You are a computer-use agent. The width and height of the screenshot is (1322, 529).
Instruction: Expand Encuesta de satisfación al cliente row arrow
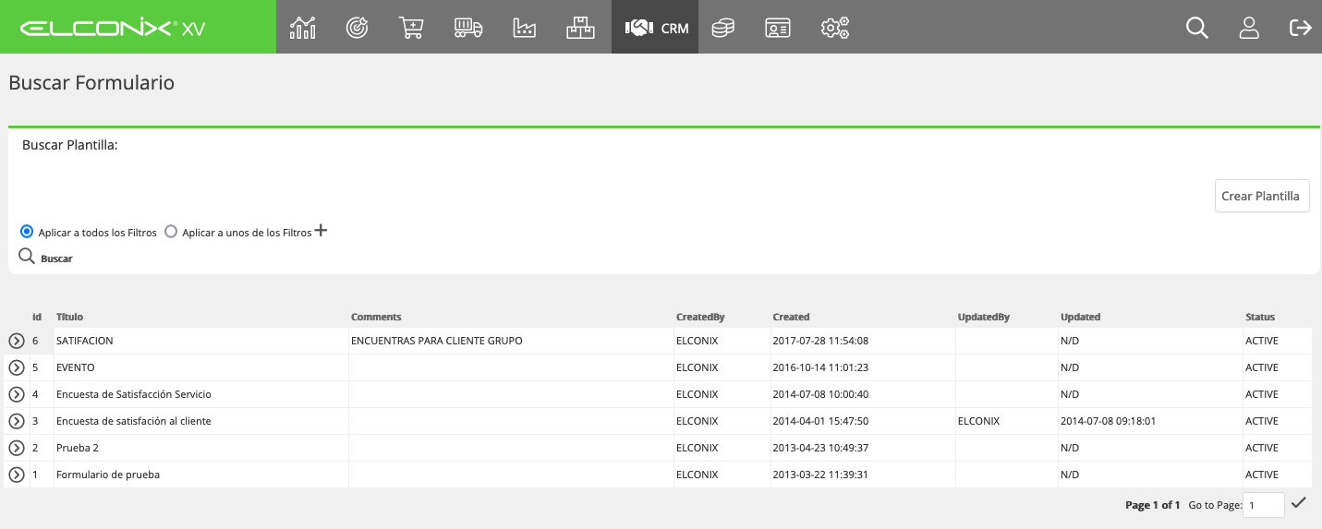pyautogui.click(x=16, y=421)
